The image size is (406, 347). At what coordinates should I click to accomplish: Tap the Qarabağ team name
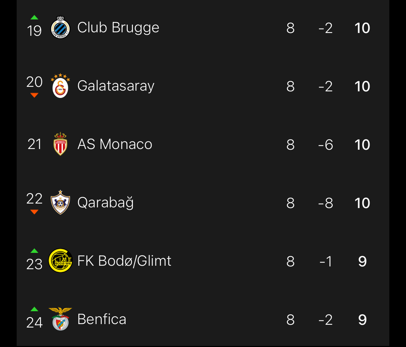[105, 203]
